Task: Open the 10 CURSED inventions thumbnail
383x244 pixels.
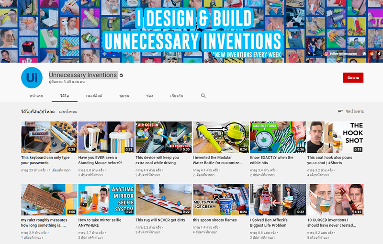Action: tap(336, 200)
